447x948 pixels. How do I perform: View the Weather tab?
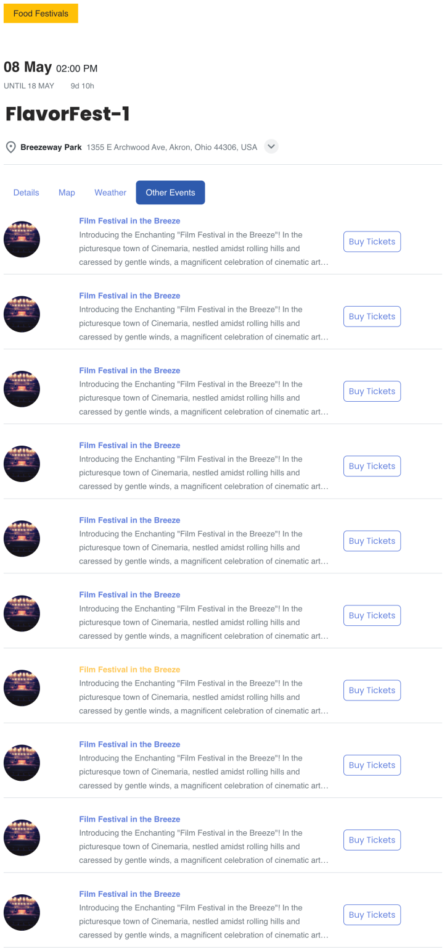[x=110, y=193]
